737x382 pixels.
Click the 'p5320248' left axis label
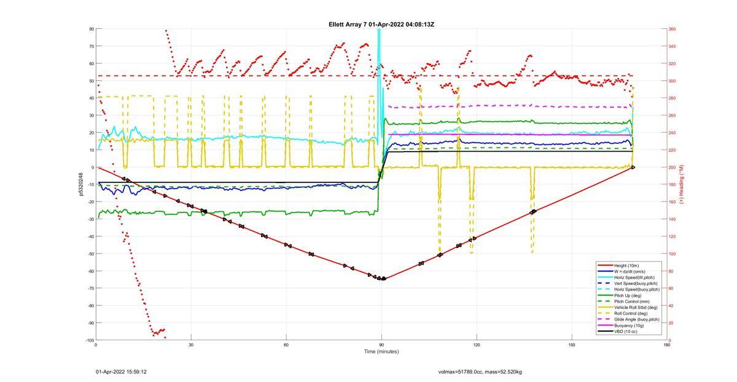click(x=80, y=184)
